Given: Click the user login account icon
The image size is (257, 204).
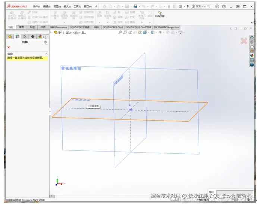Looking at the screenshot, I should point(217,6).
